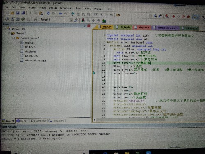Click the Save icon in toolbar
Screen dimensions: 205x154
tap(18, 13)
